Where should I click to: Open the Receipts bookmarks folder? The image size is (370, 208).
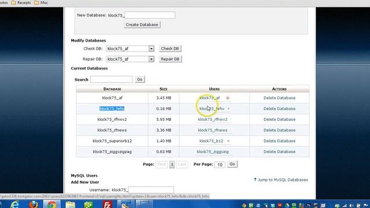pos(21,3)
